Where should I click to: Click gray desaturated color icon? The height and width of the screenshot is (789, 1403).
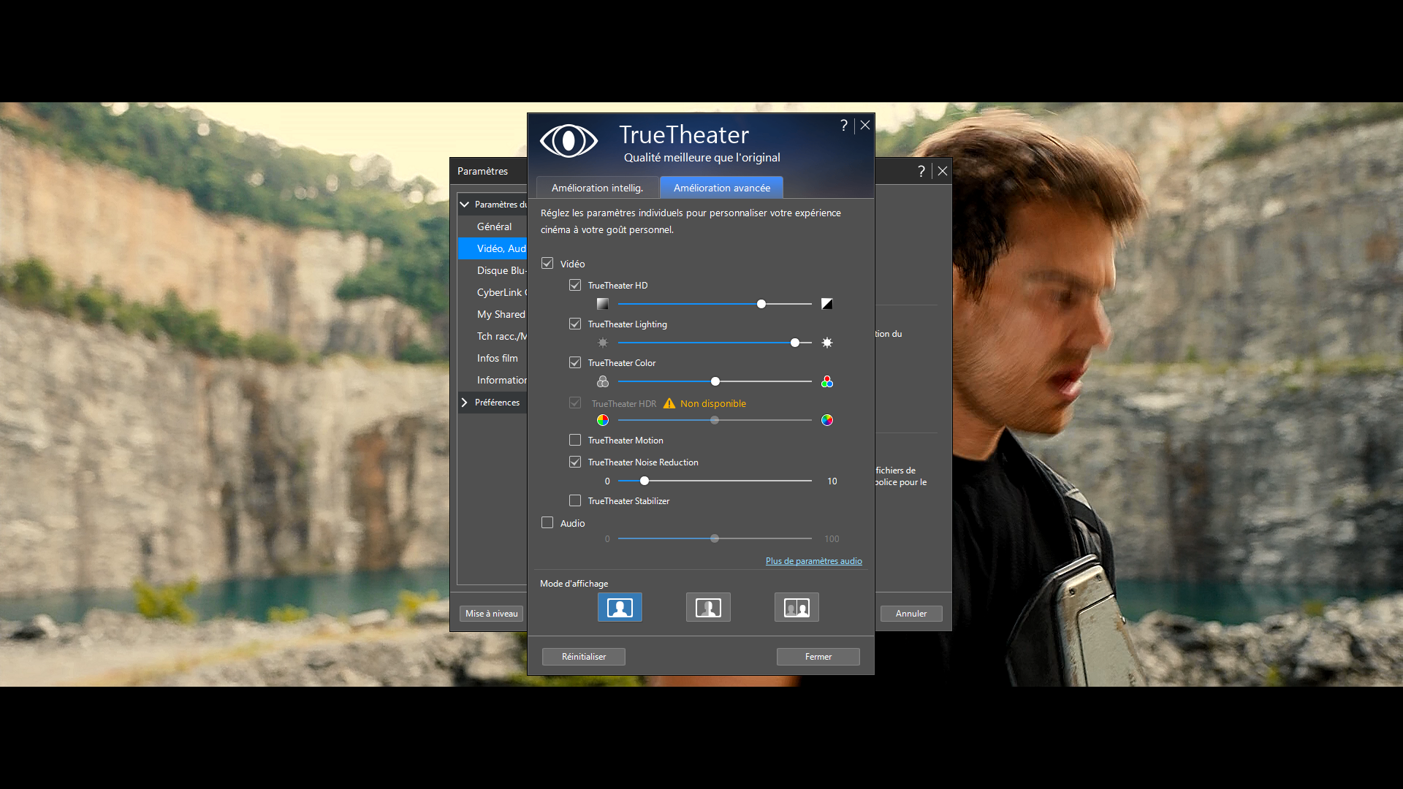pyautogui.click(x=603, y=381)
